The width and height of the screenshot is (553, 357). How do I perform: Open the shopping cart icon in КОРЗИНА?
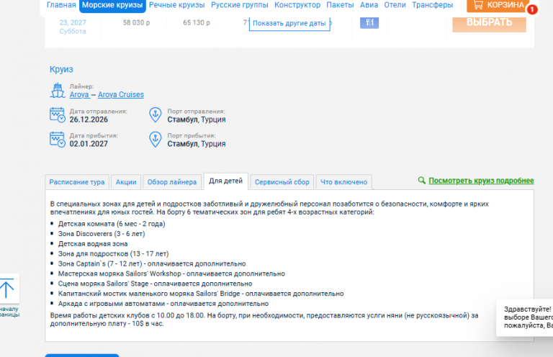(x=478, y=5)
